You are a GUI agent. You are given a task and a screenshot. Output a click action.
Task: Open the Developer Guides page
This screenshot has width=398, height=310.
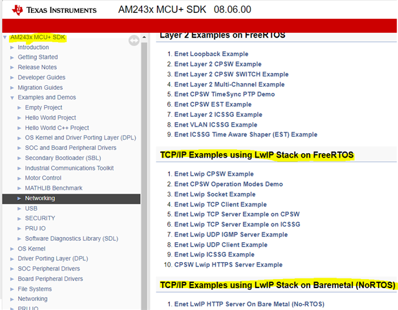coord(41,77)
